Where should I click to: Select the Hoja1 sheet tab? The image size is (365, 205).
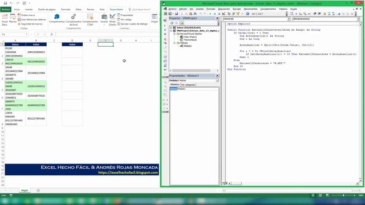[x=25, y=190]
